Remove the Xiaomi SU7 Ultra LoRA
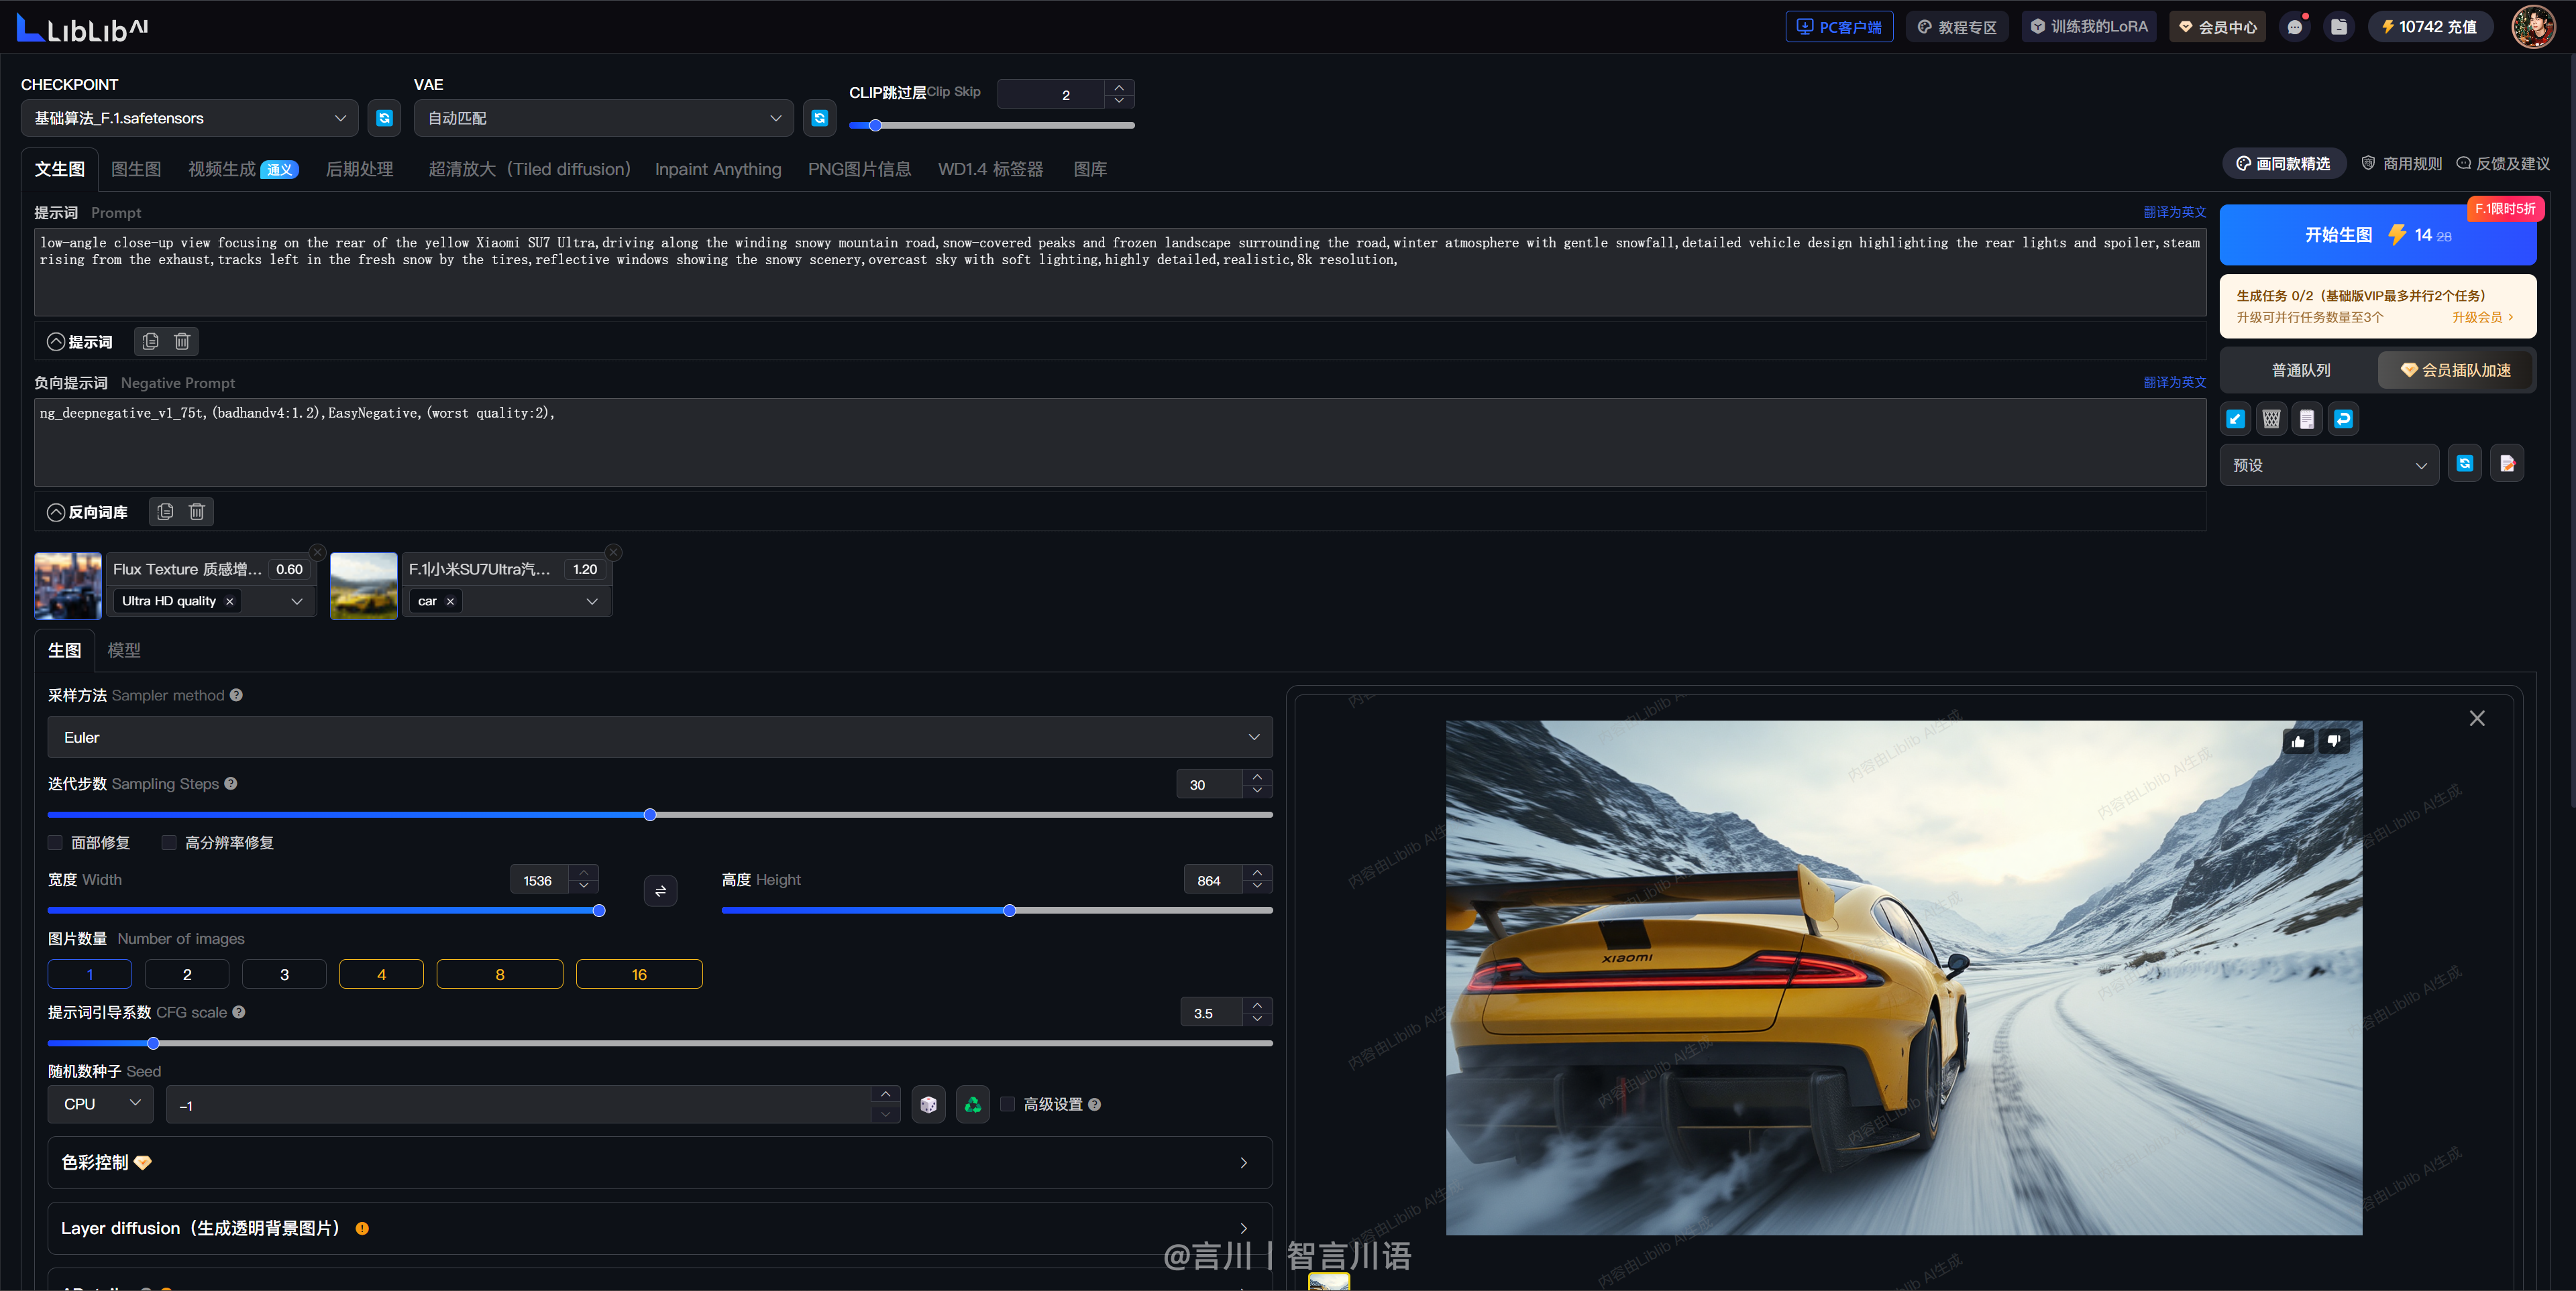2576x1291 pixels. coord(614,552)
